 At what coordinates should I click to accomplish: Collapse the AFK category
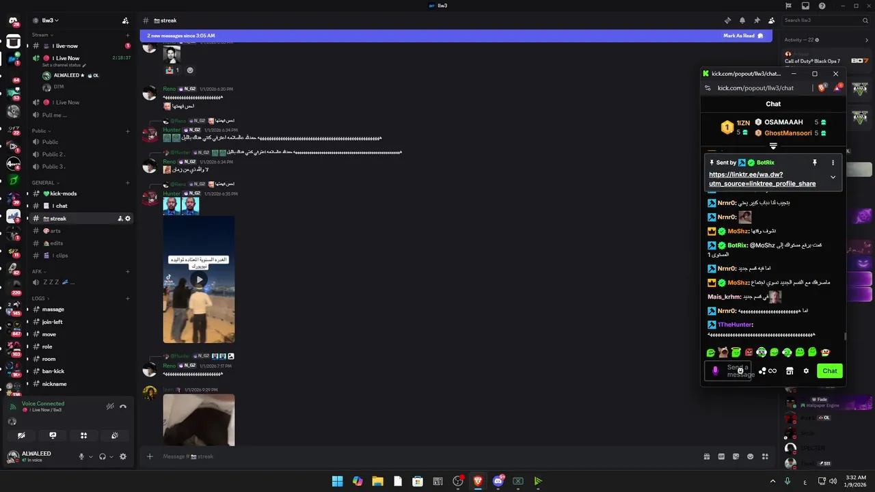pos(39,271)
